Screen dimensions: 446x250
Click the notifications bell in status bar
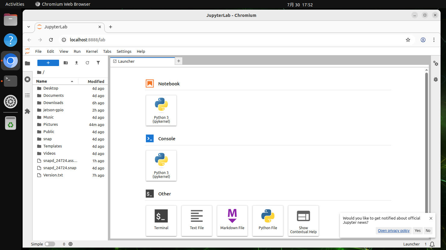[x=432, y=244]
